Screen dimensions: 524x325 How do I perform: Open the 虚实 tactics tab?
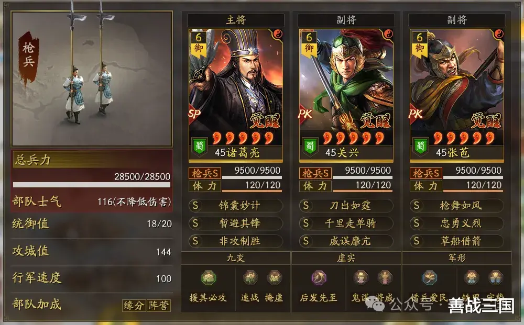click(346, 258)
